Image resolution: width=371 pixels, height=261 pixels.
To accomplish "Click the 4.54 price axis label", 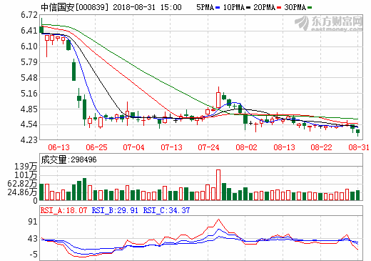I will pos(29,124).
